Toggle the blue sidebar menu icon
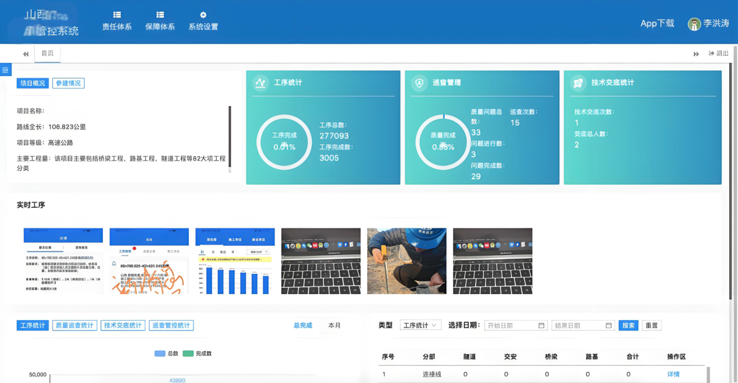This screenshot has height=383, width=738. click(5, 70)
